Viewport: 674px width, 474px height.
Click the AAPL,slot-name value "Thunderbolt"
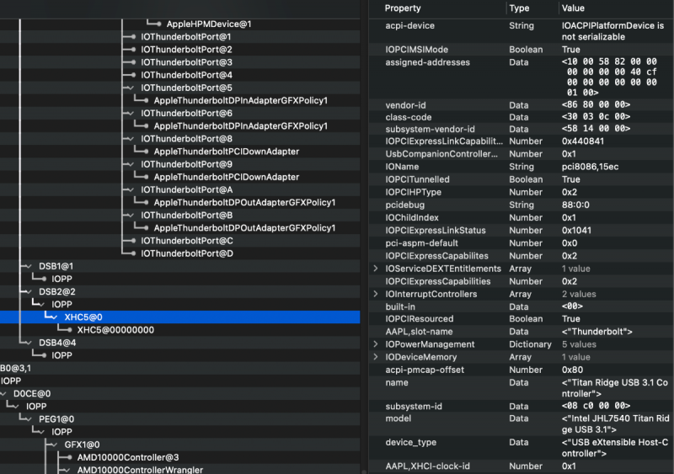[597, 332]
